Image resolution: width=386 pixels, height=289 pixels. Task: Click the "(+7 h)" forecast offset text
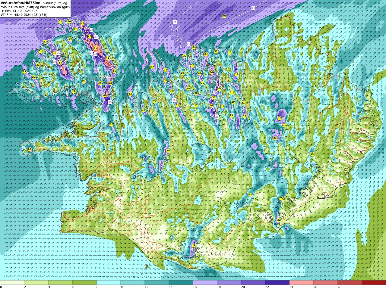pos(43,15)
